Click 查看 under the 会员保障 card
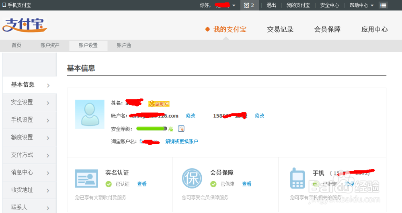The height and width of the screenshot is (213, 402). click(x=247, y=184)
